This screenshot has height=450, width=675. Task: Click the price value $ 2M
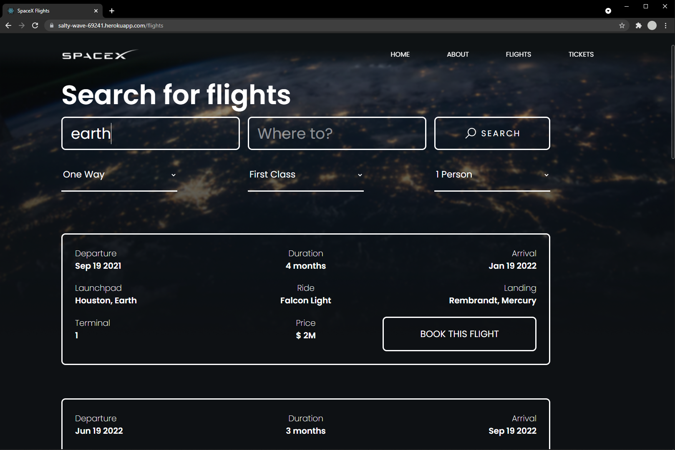306,335
